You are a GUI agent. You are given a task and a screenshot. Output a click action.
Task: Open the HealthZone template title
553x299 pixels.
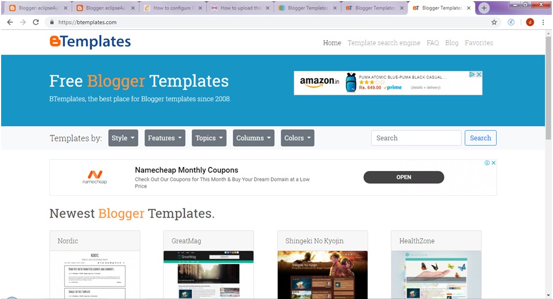pyautogui.click(x=417, y=241)
